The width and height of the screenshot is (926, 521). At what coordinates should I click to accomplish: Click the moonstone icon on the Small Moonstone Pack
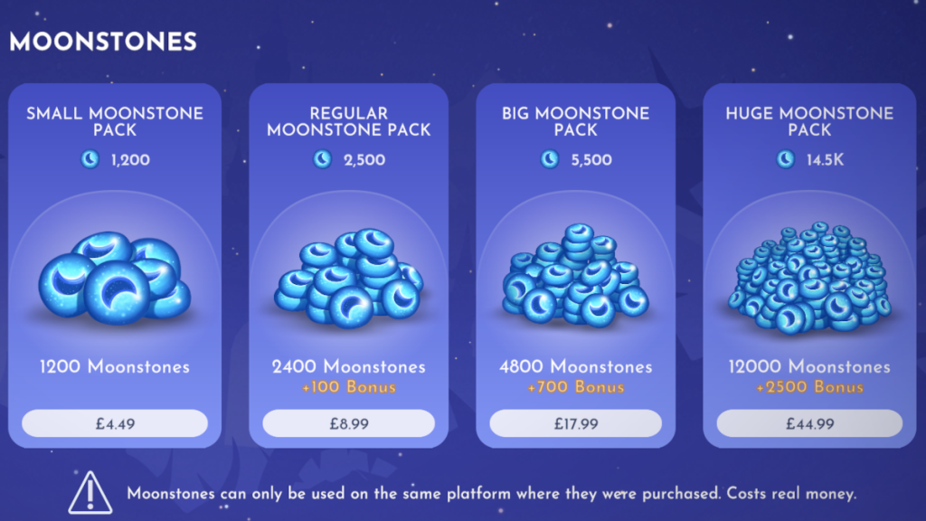click(89, 160)
